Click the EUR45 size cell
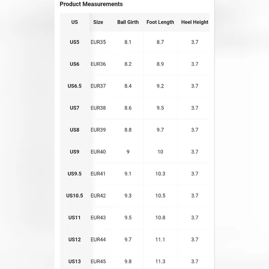This screenshot has width=269, height=269. 98,262
